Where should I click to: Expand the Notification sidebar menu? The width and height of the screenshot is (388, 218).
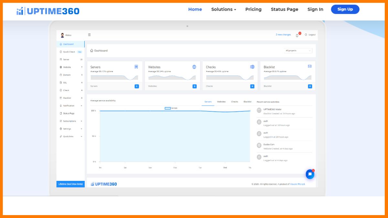point(70,106)
